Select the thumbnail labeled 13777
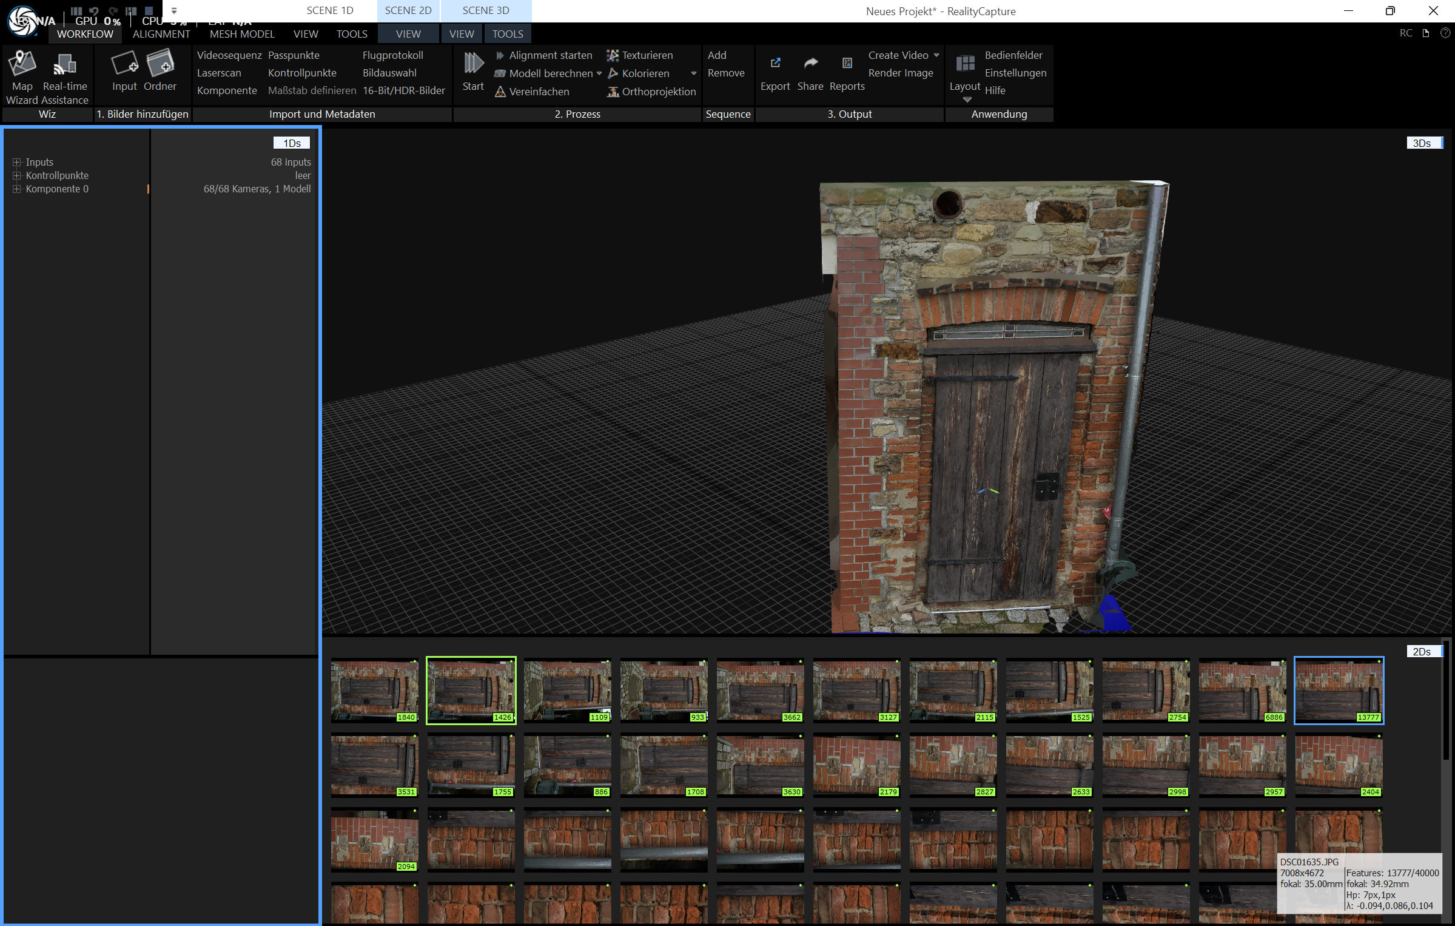1455x926 pixels. pyautogui.click(x=1339, y=691)
